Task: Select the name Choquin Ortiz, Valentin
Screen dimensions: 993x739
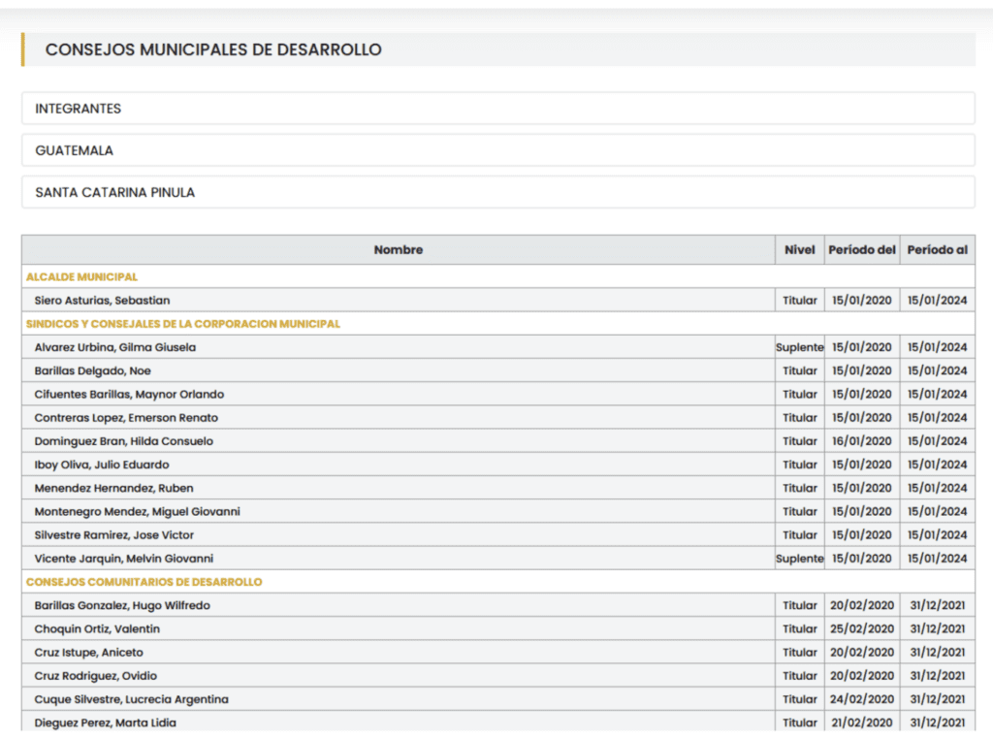Action: (97, 628)
